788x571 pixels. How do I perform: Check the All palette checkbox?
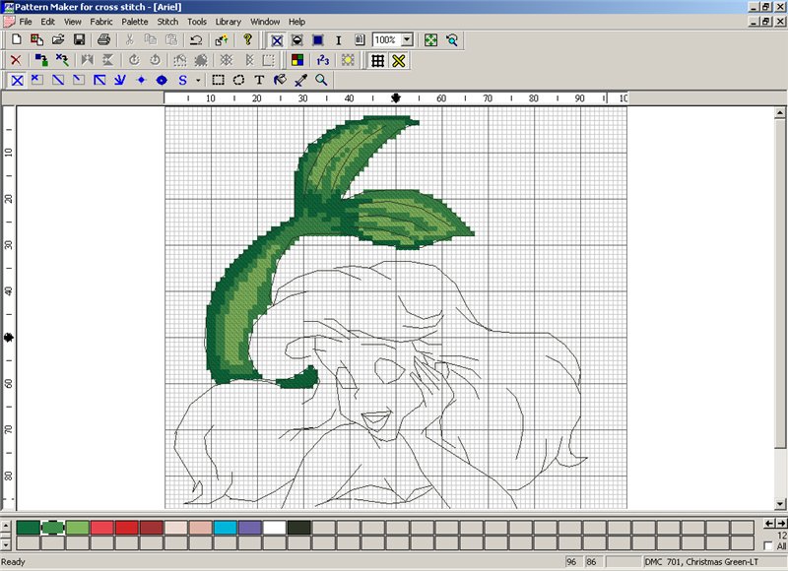[x=767, y=545]
